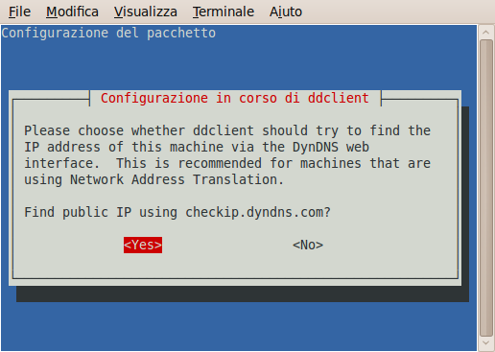The height and width of the screenshot is (352, 495).
Task: Click the red 'Configurazione in corso di ddclient' title
Action: point(235,98)
